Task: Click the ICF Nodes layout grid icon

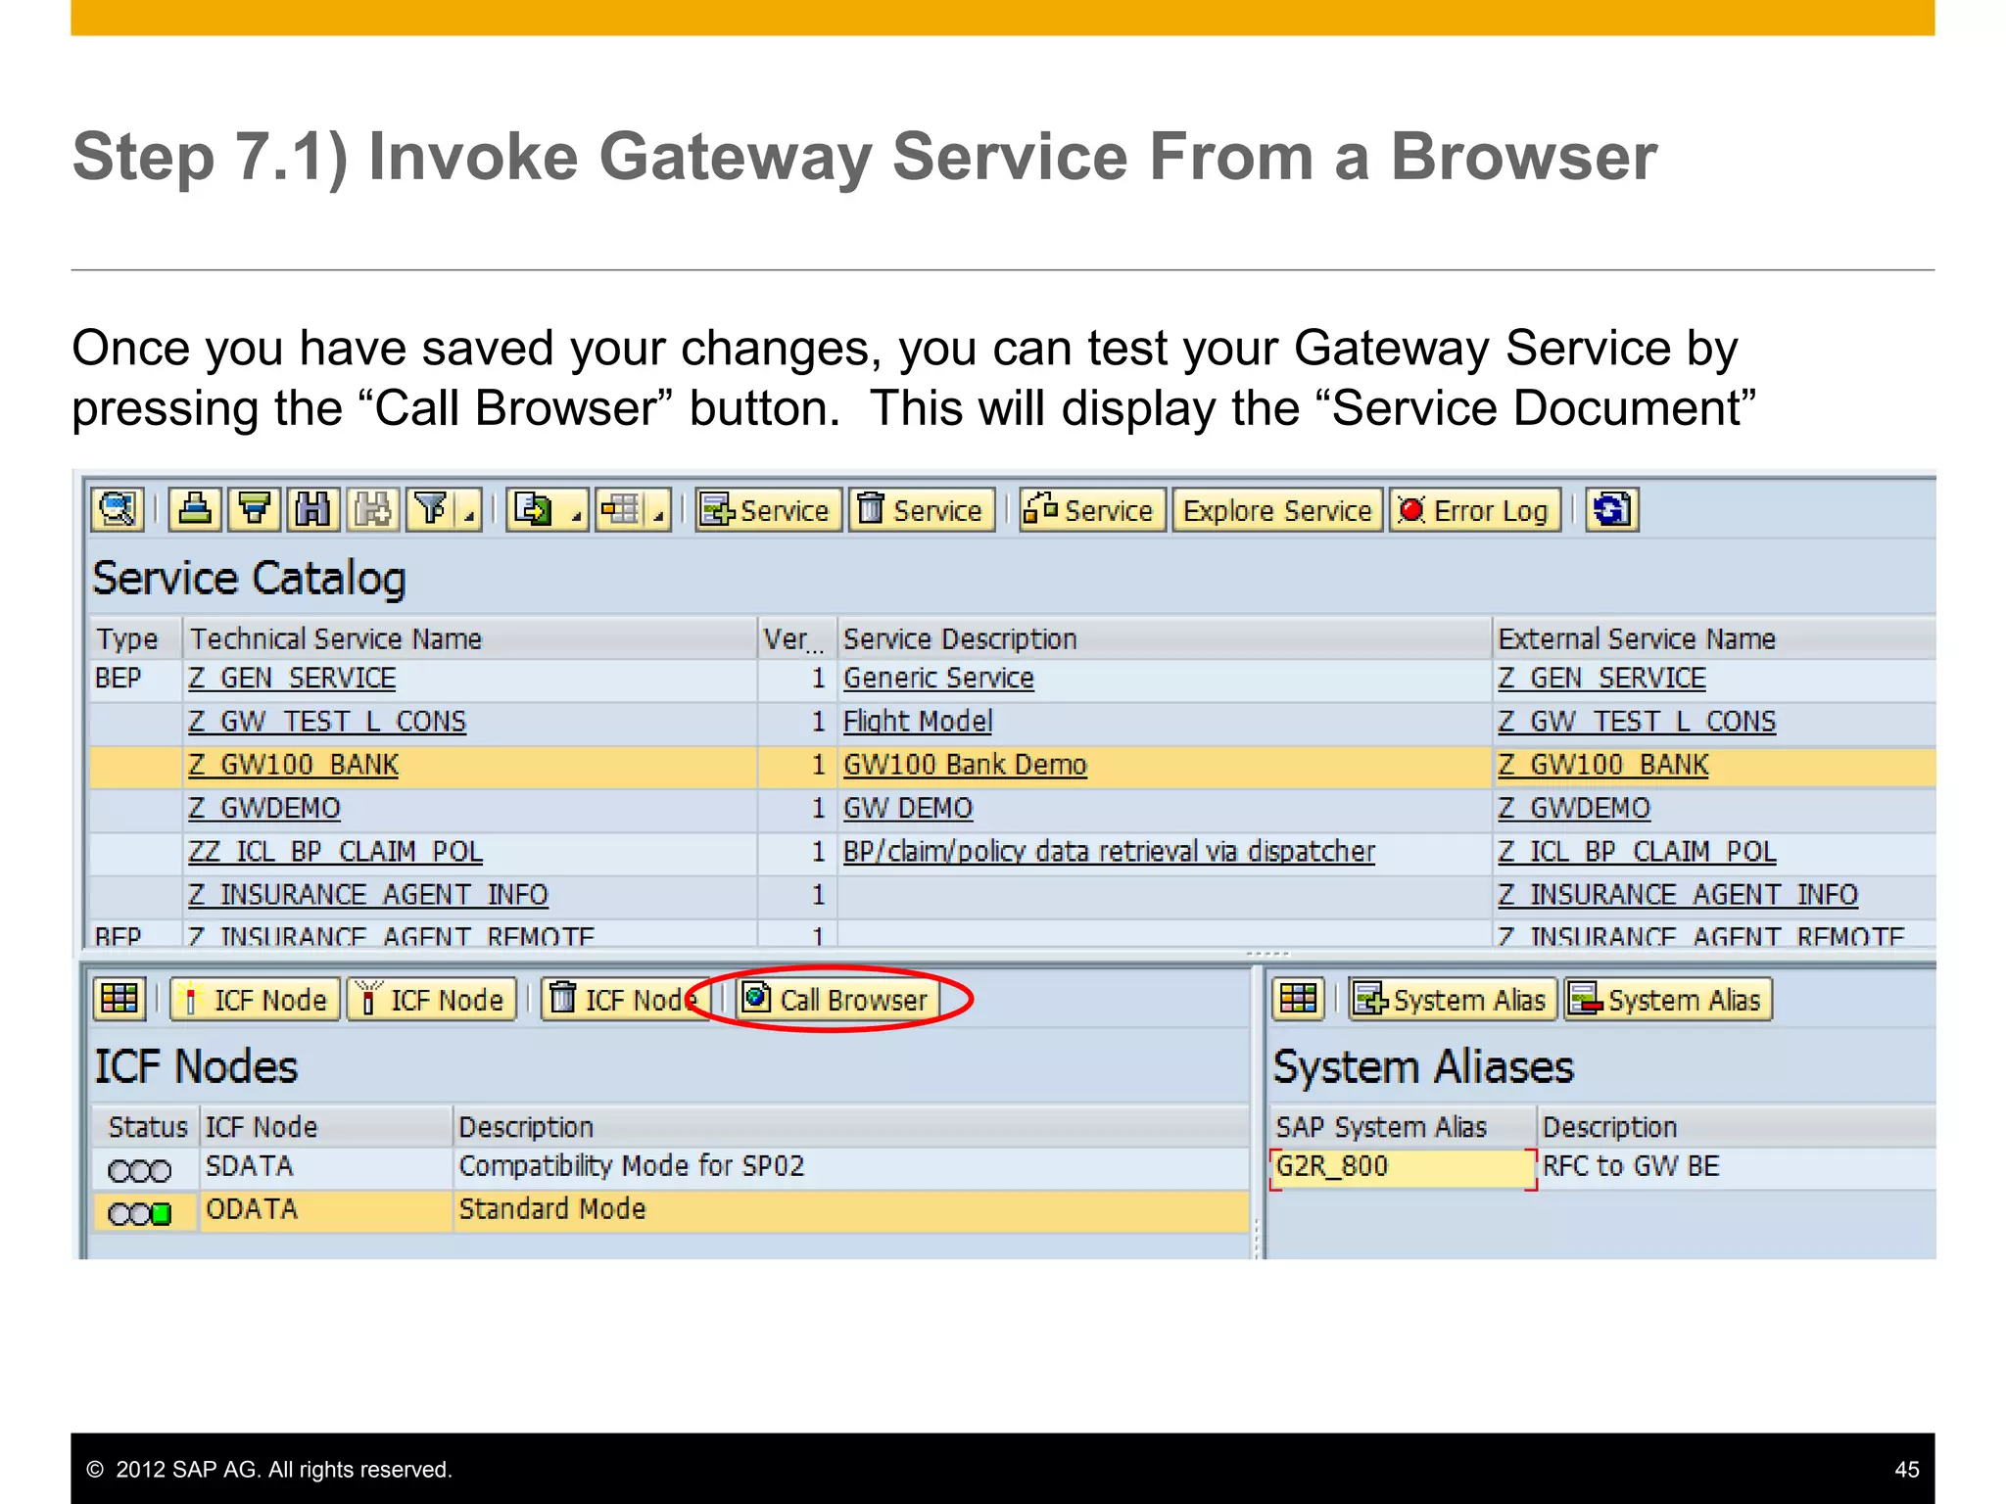Action: coord(119,999)
